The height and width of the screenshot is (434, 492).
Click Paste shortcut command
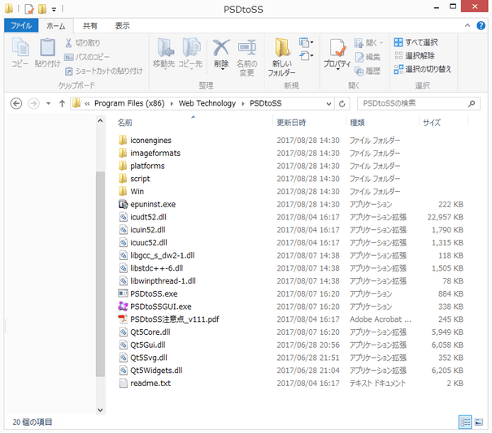tap(103, 72)
